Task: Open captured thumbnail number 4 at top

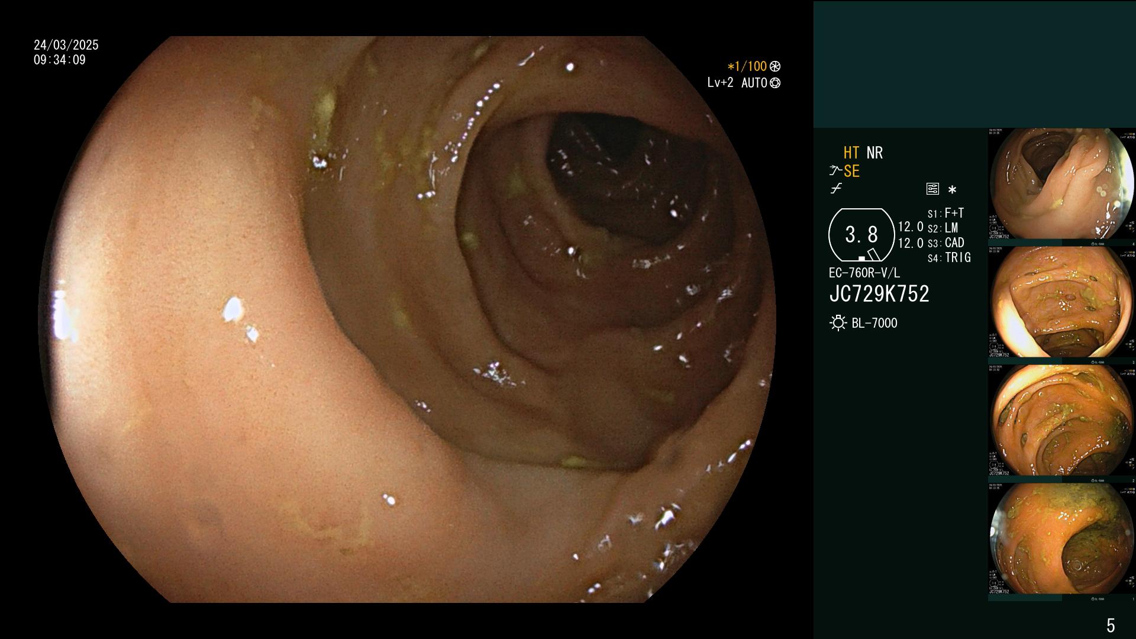Action: pyautogui.click(x=1061, y=187)
